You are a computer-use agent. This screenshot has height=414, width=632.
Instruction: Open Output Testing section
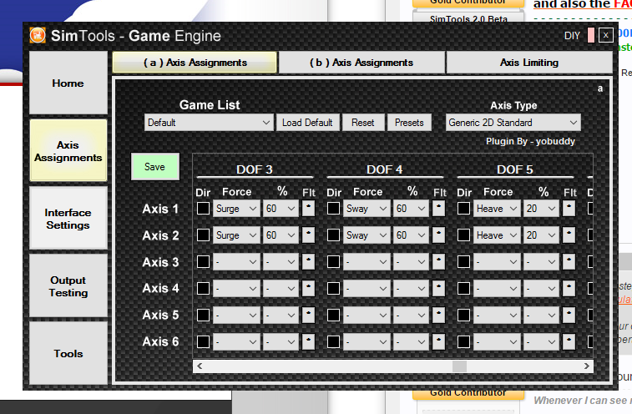(68, 286)
